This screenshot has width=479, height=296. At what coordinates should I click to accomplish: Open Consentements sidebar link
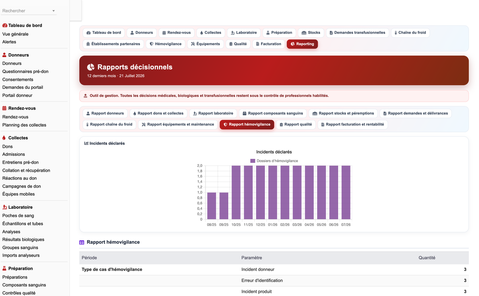18,80
